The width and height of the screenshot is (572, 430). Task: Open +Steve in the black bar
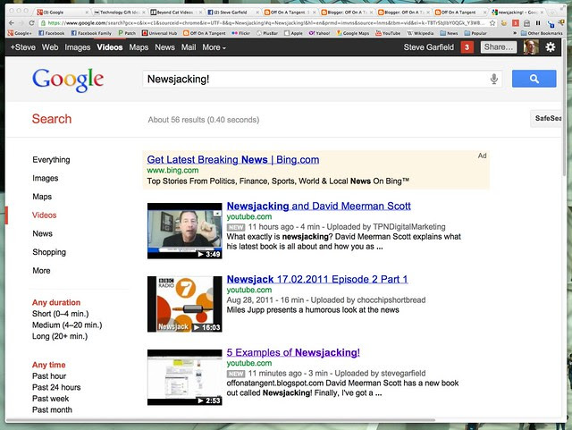tap(23, 47)
